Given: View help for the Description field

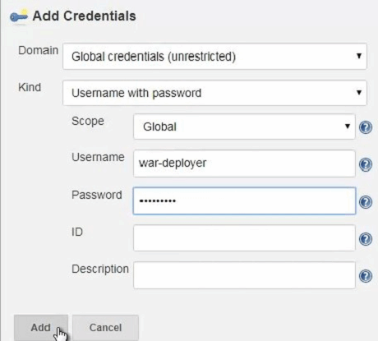Looking at the screenshot, I should point(366,276).
